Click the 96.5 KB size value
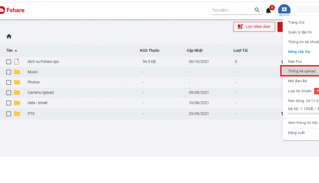The height and width of the screenshot is (183, 319). (149, 61)
